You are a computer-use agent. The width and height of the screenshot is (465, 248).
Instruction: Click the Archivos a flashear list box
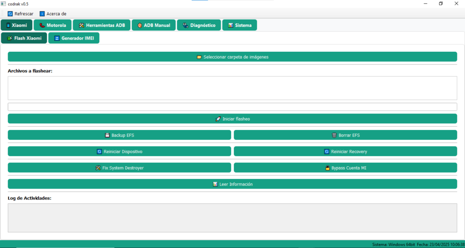232,88
